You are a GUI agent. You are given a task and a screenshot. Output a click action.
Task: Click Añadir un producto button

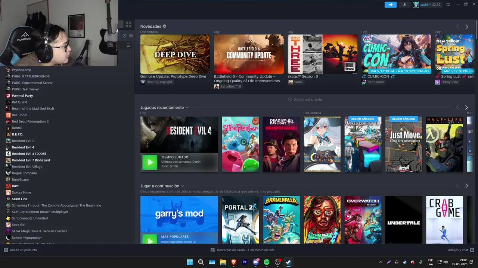coord(21,250)
